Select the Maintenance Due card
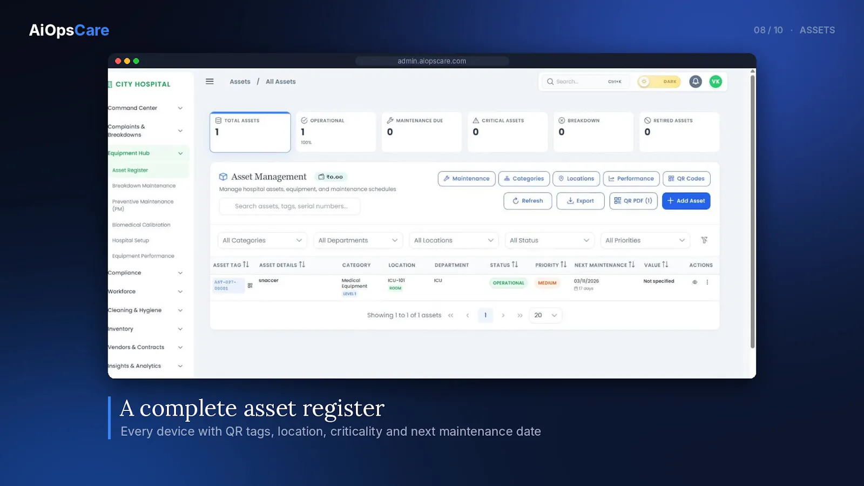The image size is (864, 486). (x=422, y=132)
